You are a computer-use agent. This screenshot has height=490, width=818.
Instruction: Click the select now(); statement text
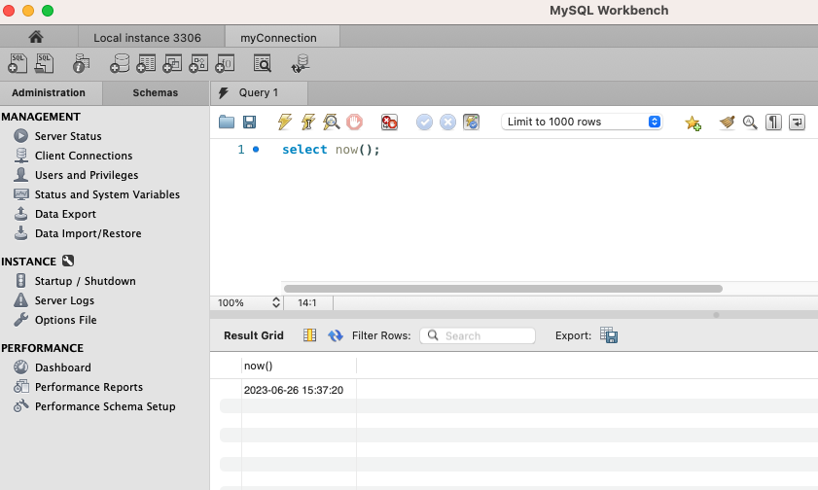point(331,150)
